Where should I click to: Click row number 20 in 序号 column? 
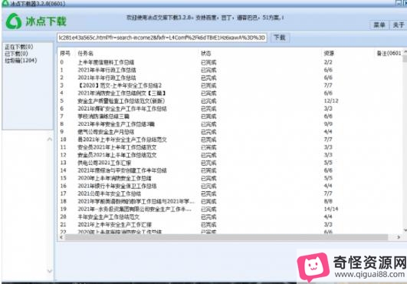63,216
